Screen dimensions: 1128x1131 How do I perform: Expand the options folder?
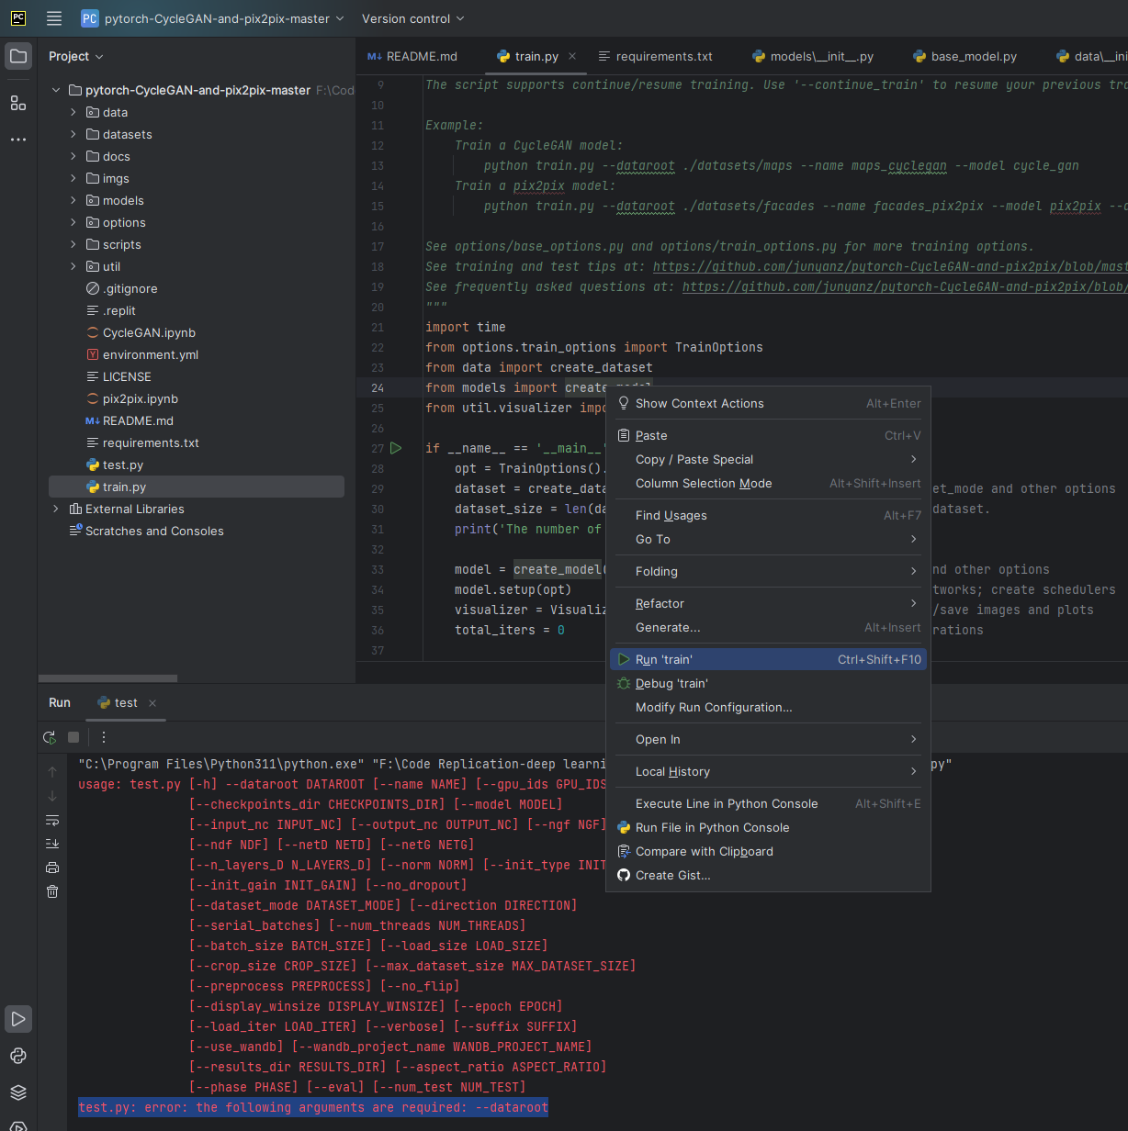point(73,222)
